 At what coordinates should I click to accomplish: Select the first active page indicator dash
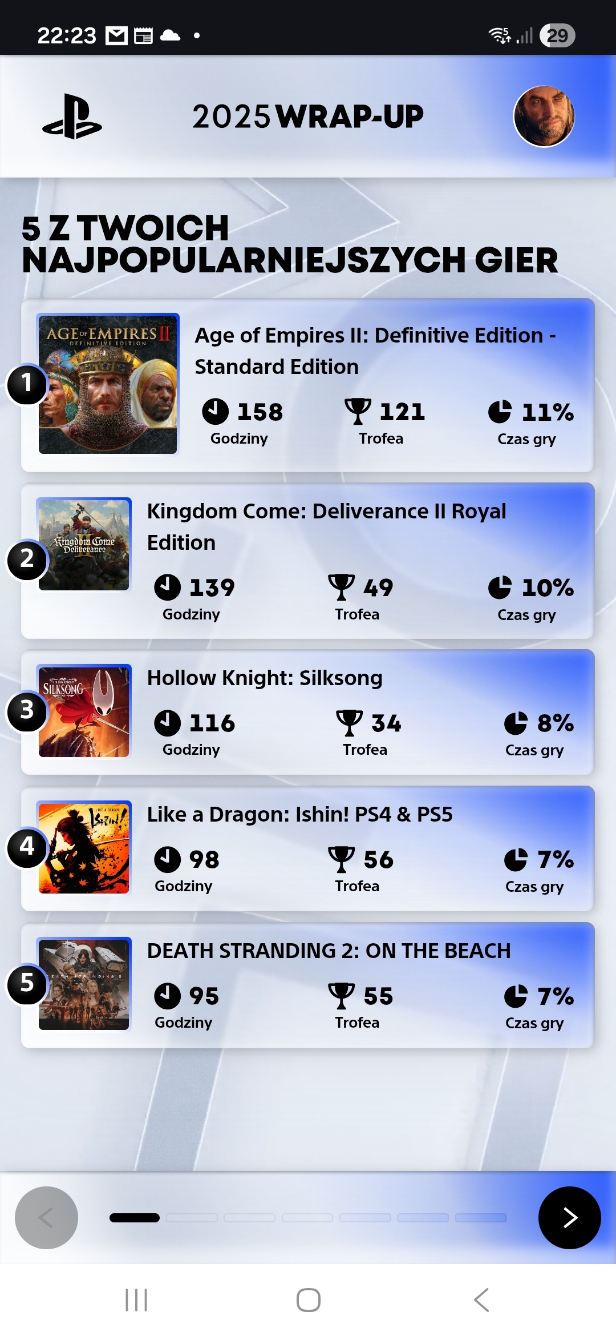pyautogui.click(x=135, y=1218)
